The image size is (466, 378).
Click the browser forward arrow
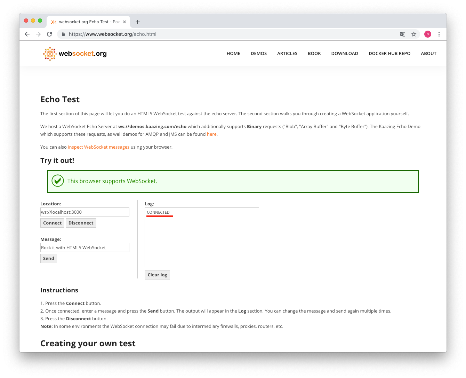pyautogui.click(x=38, y=34)
